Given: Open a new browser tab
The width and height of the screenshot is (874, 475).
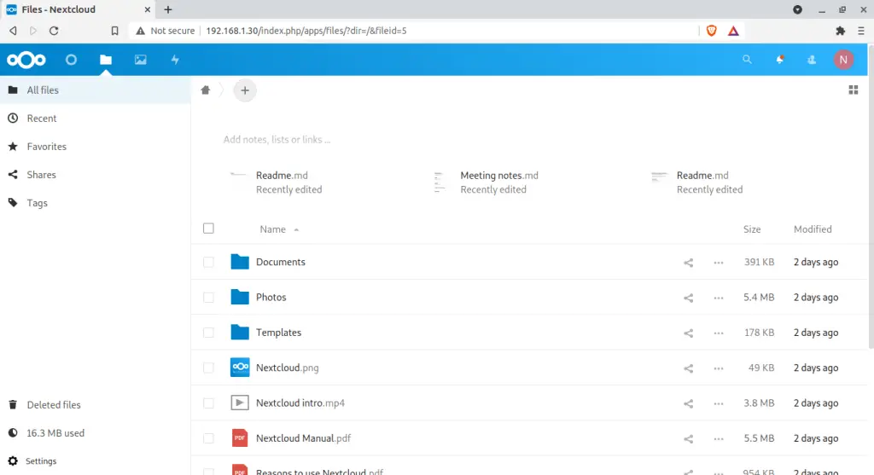Looking at the screenshot, I should pyautogui.click(x=168, y=9).
